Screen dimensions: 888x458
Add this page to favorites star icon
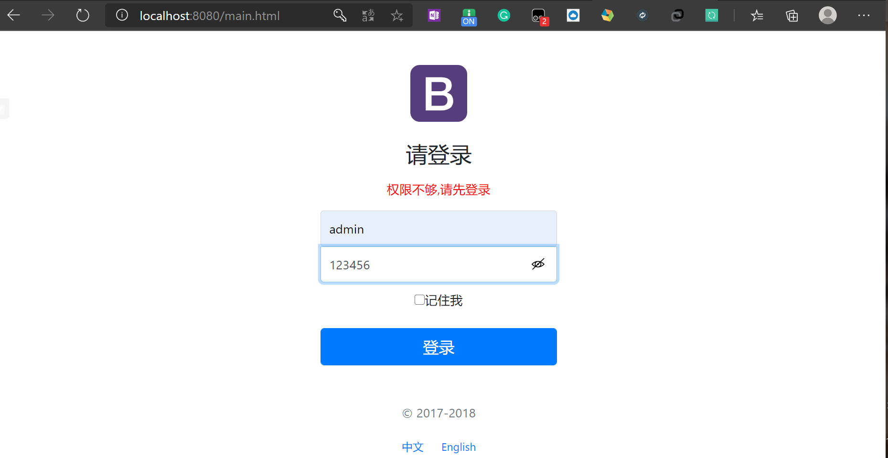click(x=397, y=15)
